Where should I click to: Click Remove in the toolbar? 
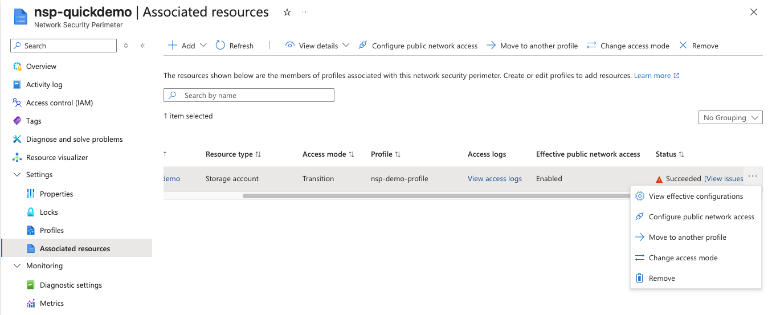[x=699, y=46]
